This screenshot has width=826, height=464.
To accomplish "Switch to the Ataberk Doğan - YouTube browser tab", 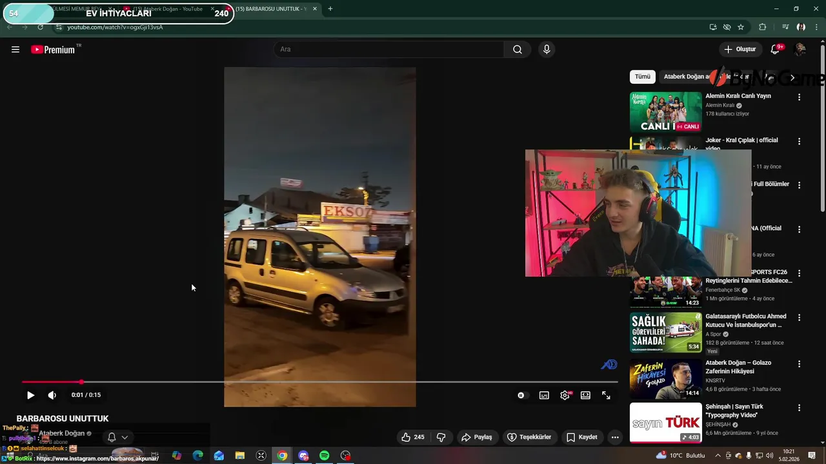I will (x=169, y=9).
